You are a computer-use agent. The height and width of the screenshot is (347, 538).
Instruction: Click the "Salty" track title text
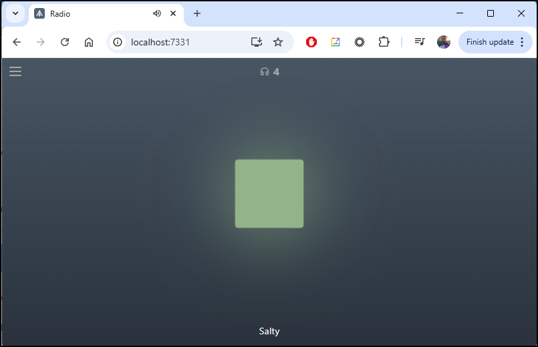coord(269,331)
